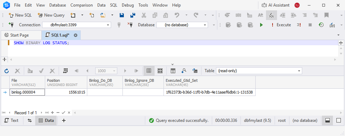The width and height of the screenshot is (345, 136).
Task: Click the New Query button
Action: 51,15
